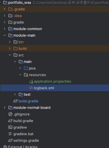This screenshot has height=148, width=109.
Task: Click the blue java source folder icon
Action: [x=26, y=68]
